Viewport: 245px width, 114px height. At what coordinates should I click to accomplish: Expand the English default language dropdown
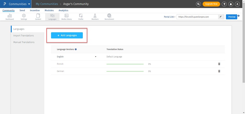coord(96,57)
